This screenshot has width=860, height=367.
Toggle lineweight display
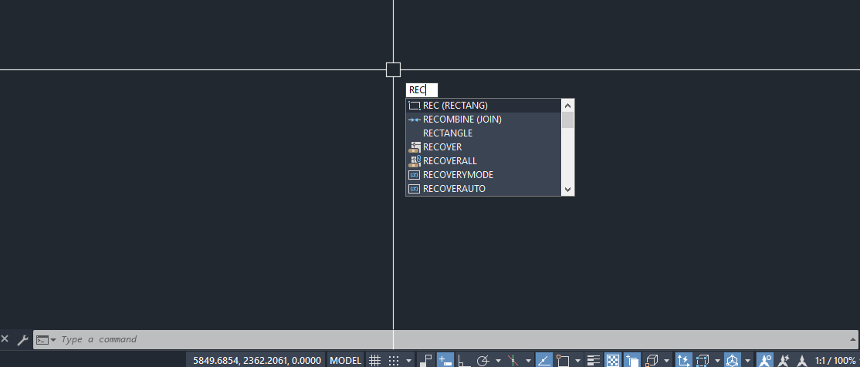(593, 360)
